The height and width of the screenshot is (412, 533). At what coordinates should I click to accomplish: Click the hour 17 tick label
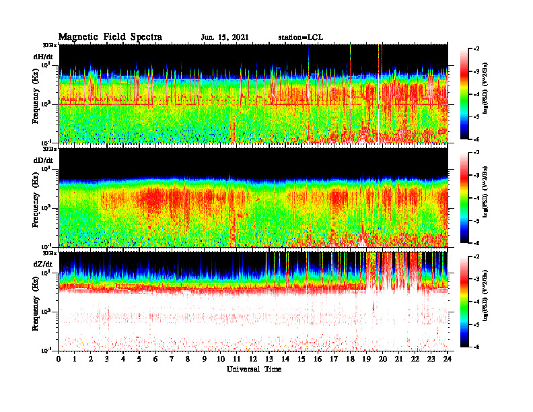(x=334, y=359)
